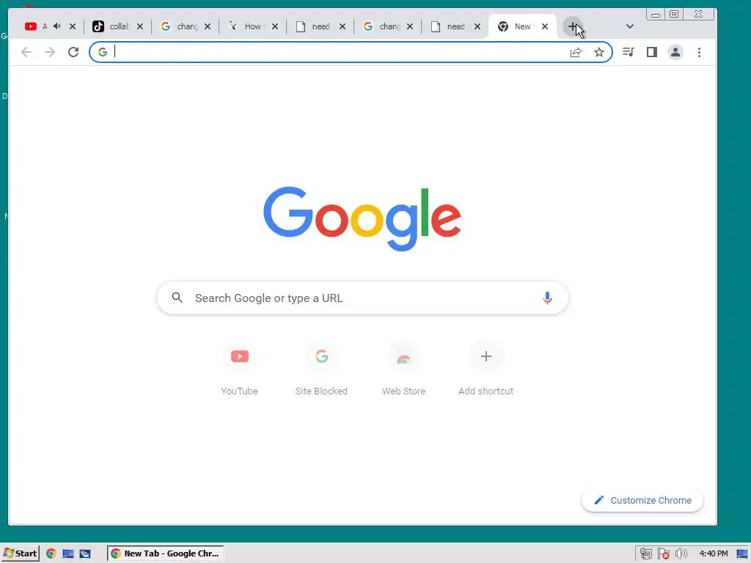Close the first 'need' tab
751x563 pixels.
coord(342,26)
